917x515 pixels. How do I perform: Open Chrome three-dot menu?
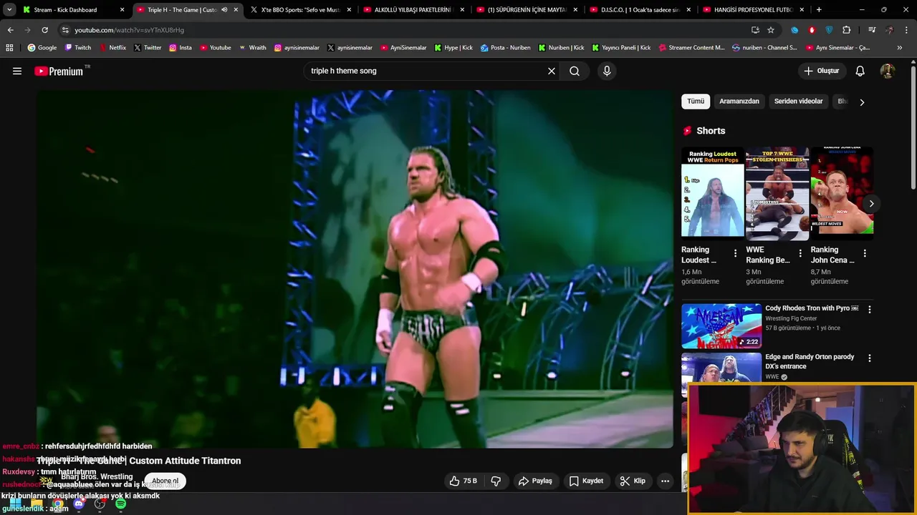[x=907, y=30]
